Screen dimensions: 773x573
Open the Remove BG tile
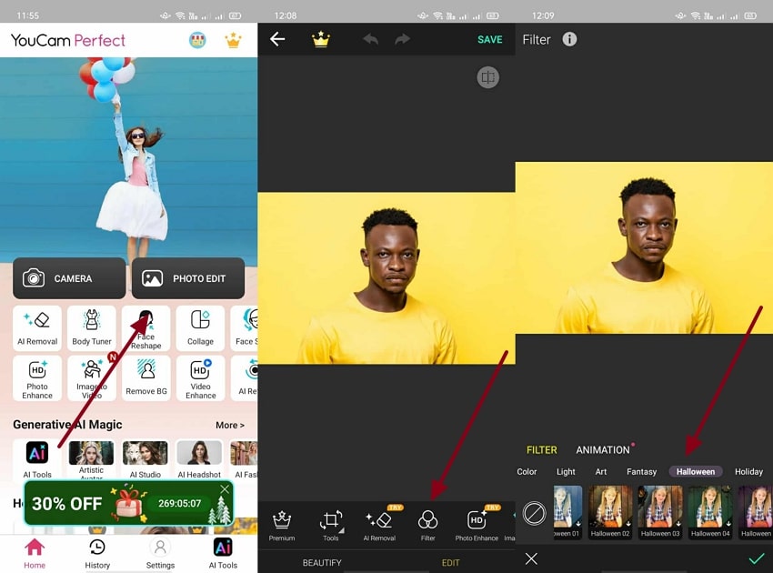click(x=146, y=378)
